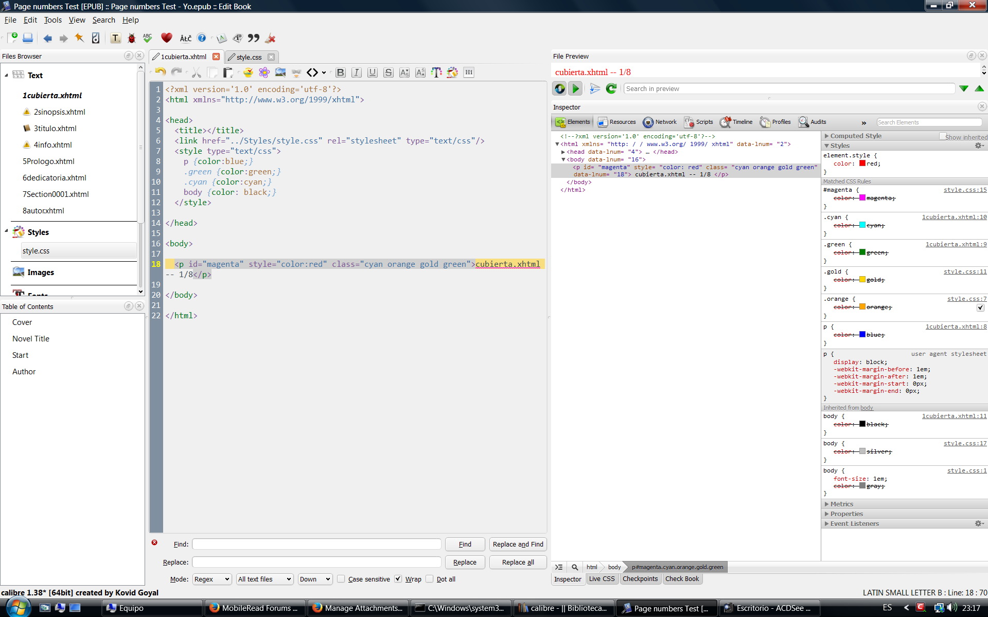988x617 pixels.
Task: Click the red heart donate icon
Action: tap(166, 38)
